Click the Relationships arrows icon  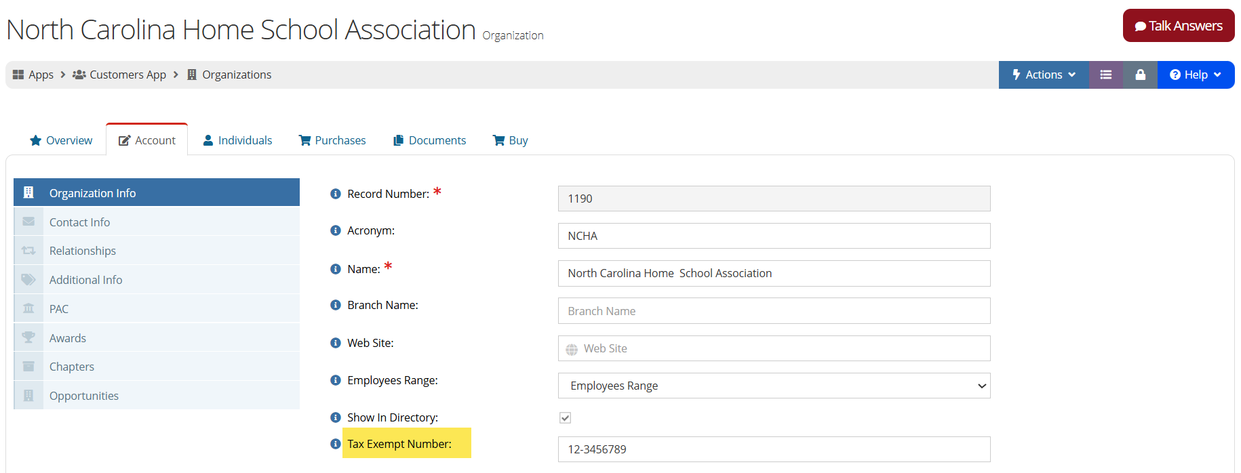tap(28, 251)
